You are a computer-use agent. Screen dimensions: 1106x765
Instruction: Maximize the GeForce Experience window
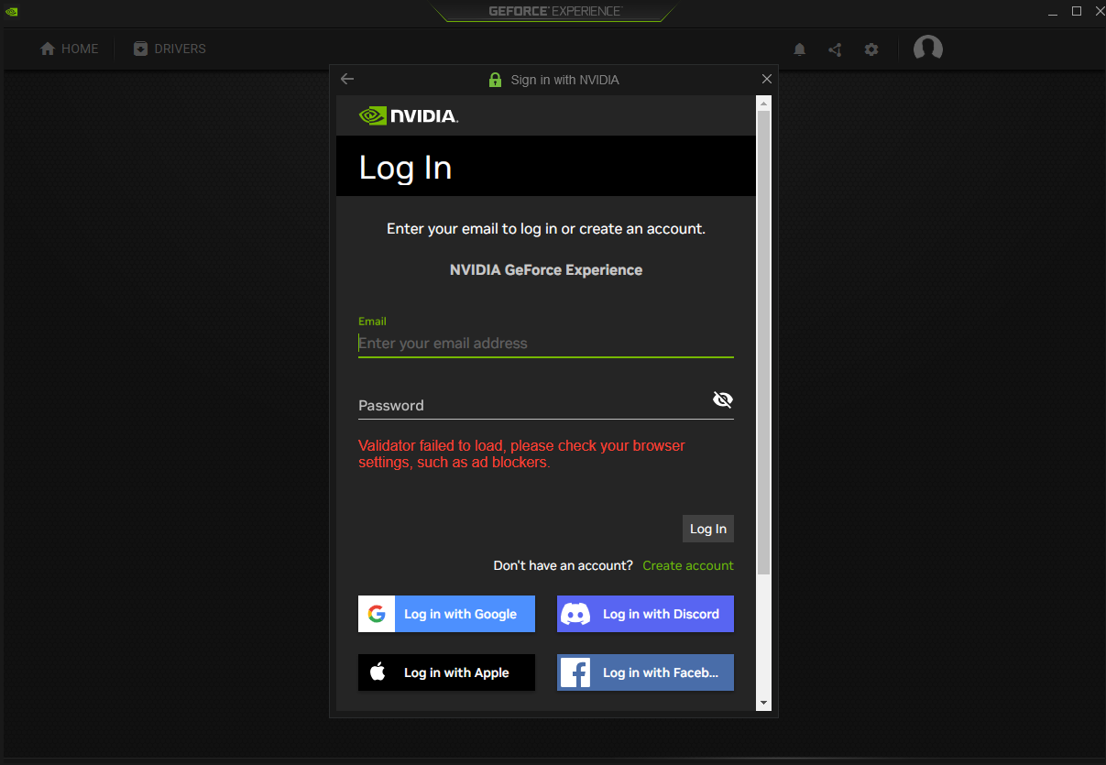1077,11
